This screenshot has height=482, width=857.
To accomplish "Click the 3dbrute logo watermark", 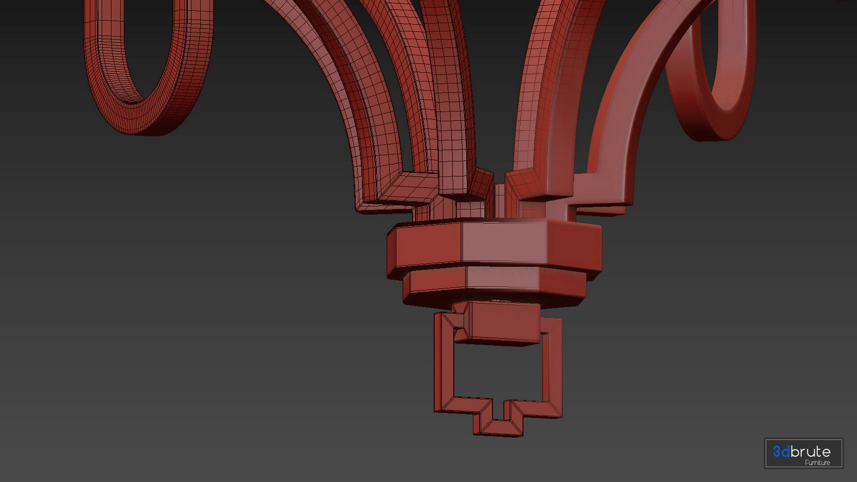I will coord(804,453).
